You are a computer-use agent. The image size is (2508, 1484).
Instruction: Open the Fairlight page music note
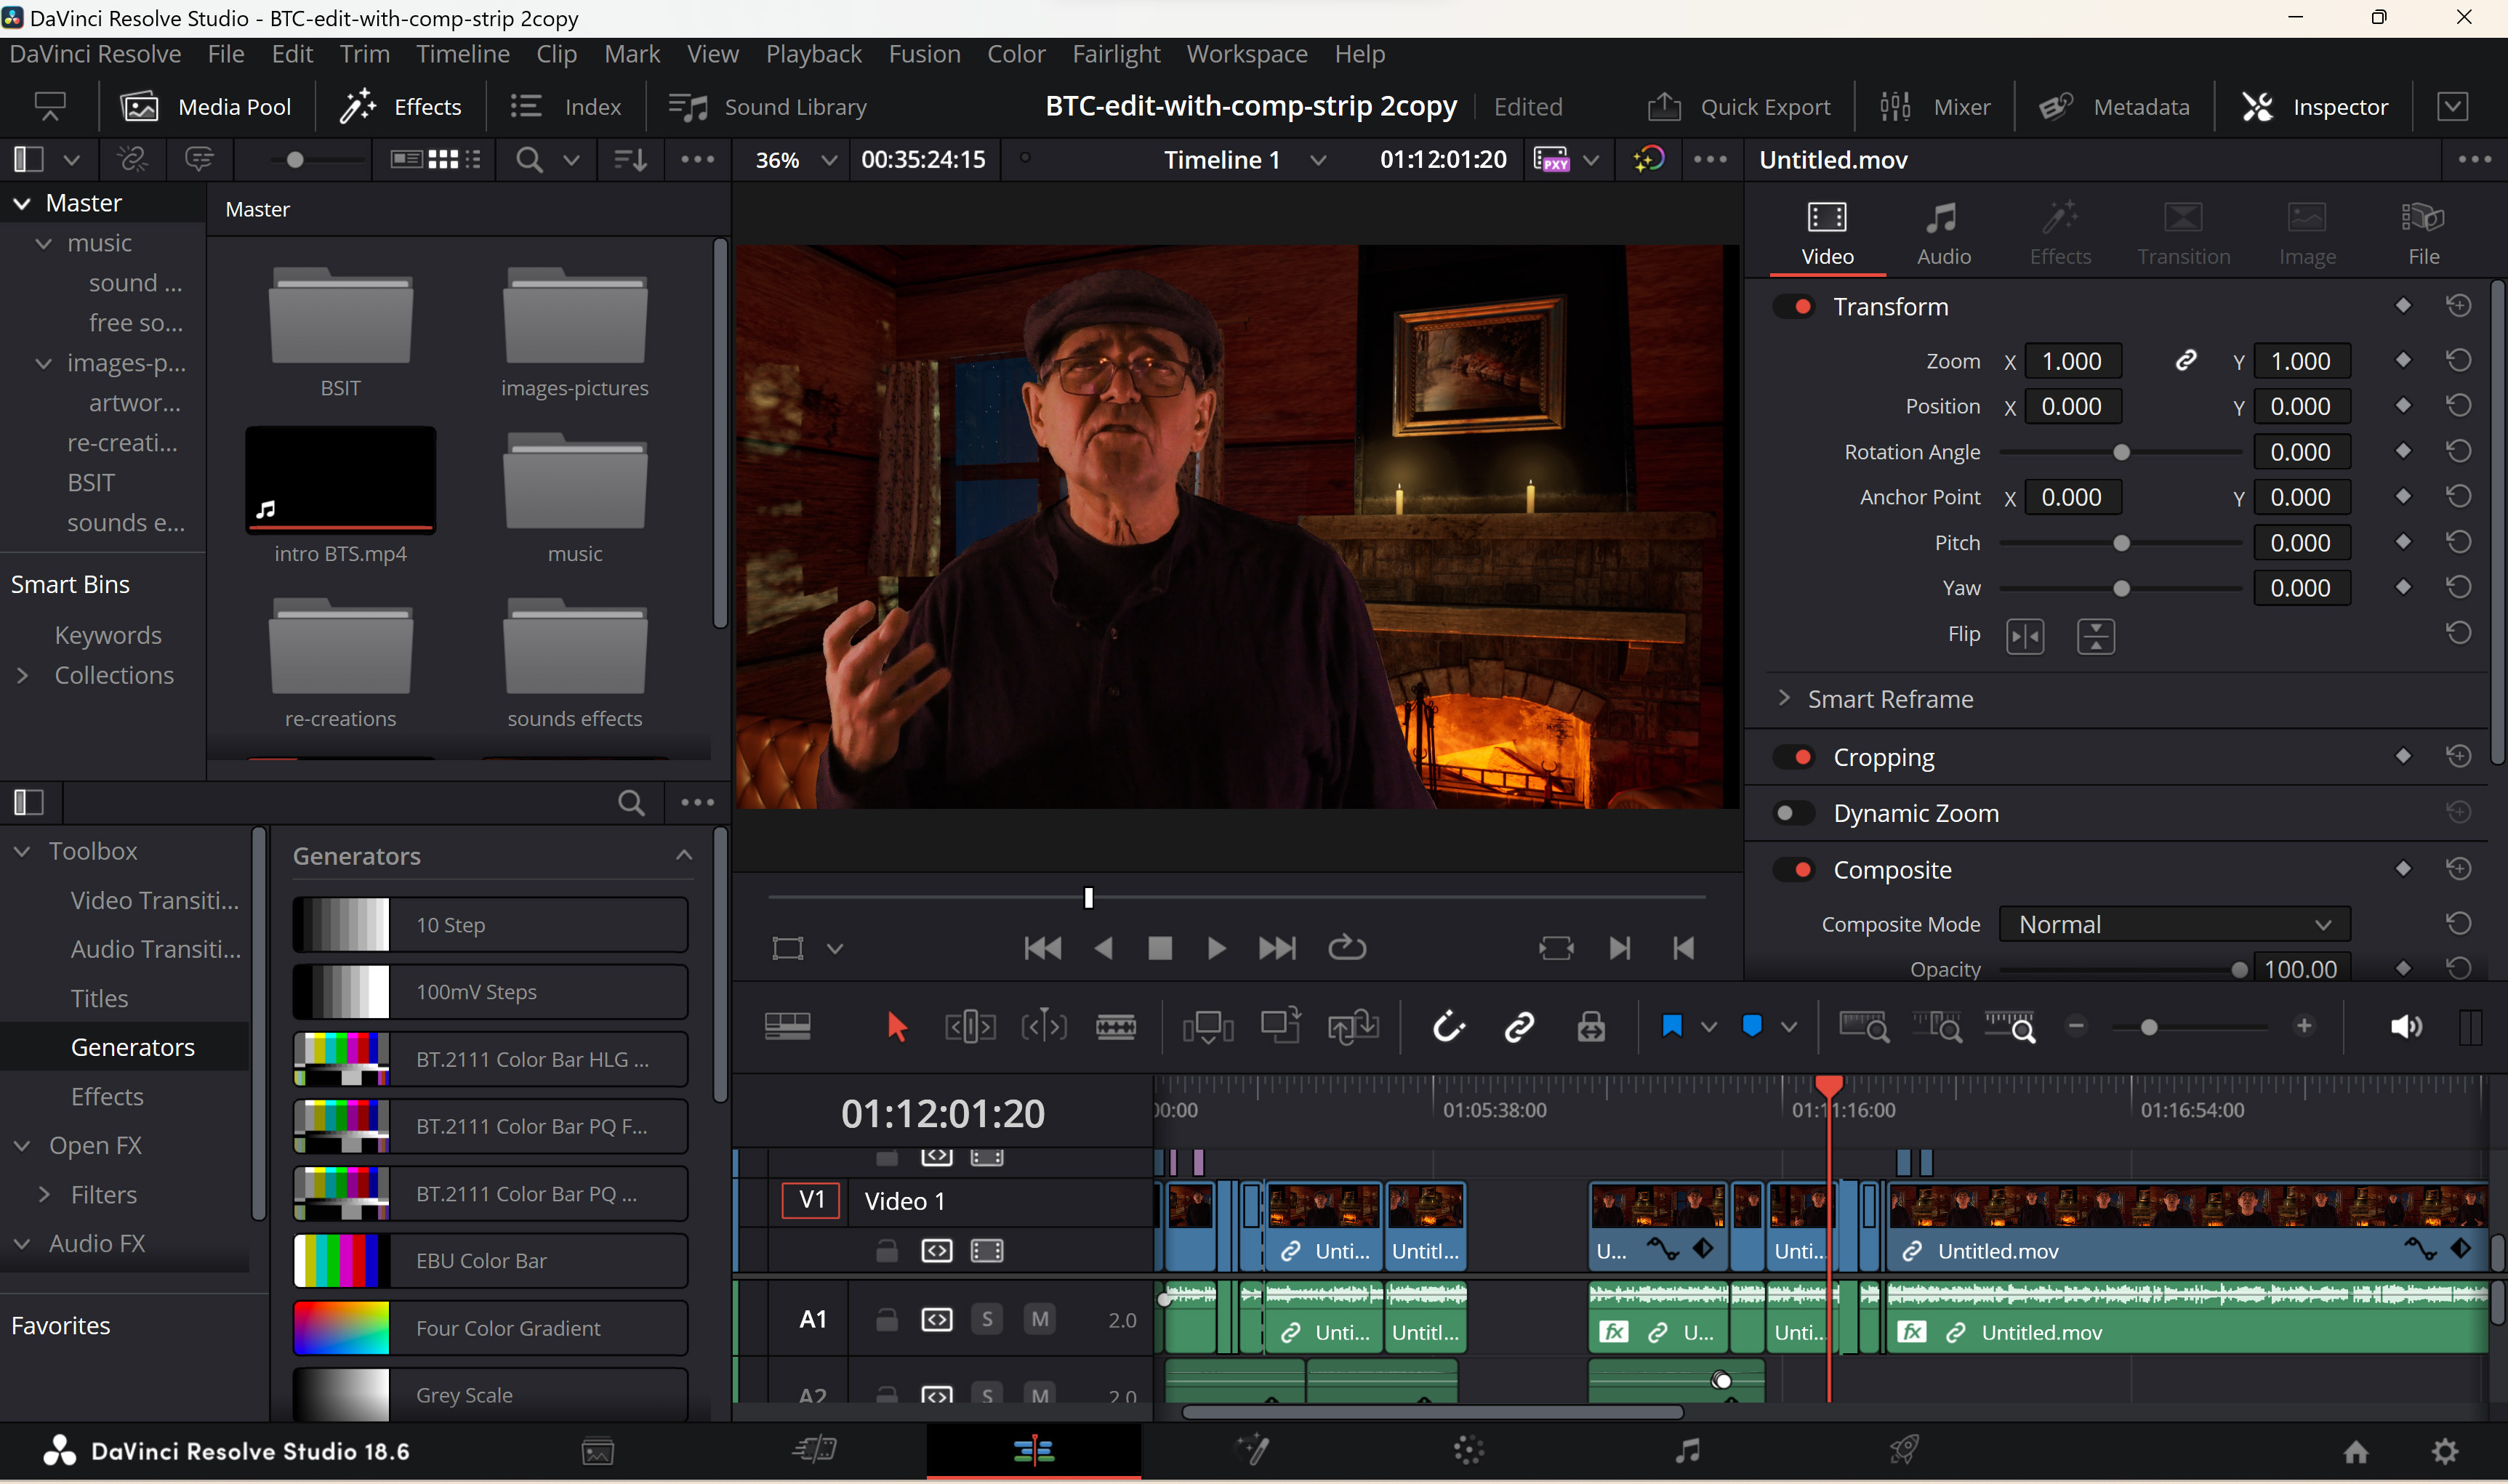(1687, 1451)
